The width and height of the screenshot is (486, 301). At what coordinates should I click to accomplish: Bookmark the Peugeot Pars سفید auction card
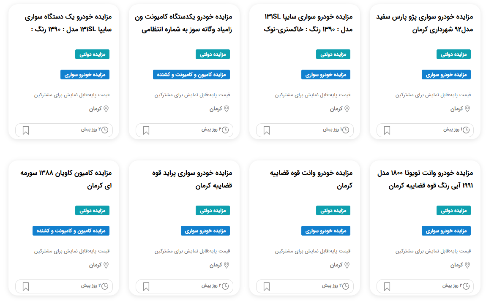tap(387, 130)
